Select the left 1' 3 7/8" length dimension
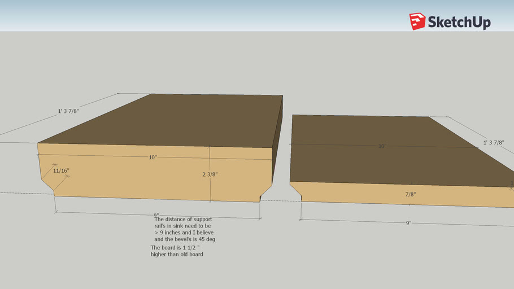 [x=68, y=111]
